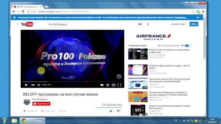The width and height of the screenshot is (221, 124).
Task: Toggle subtitles in the player
Action: pyautogui.click(x=102, y=85)
